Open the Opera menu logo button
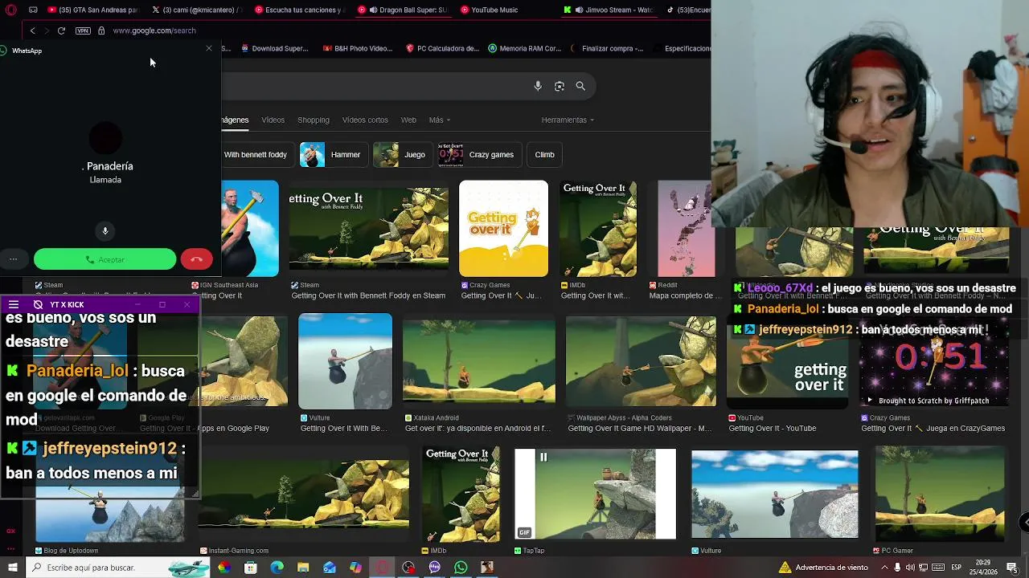This screenshot has height=578, width=1029. (x=10, y=10)
